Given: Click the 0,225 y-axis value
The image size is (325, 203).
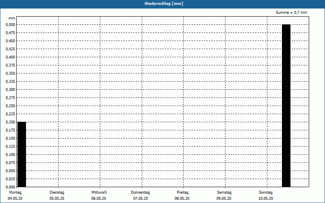Looking at the screenshot, I should [x=11, y=114].
